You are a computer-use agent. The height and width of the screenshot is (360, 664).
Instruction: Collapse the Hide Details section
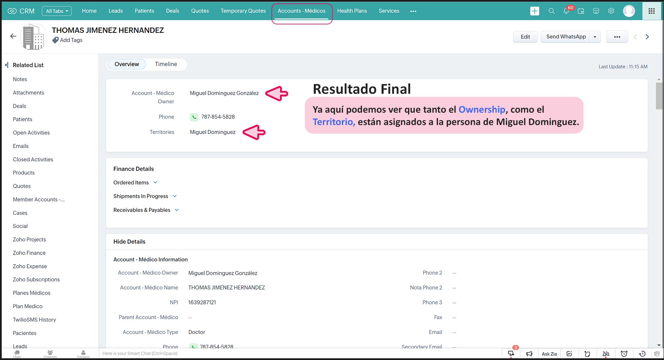coord(129,241)
